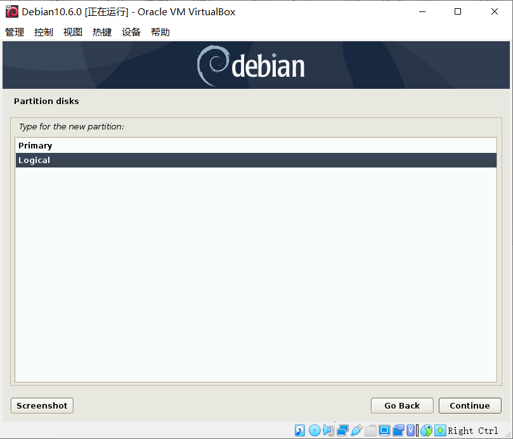Open the 热键 menu

tap(101, 32)
